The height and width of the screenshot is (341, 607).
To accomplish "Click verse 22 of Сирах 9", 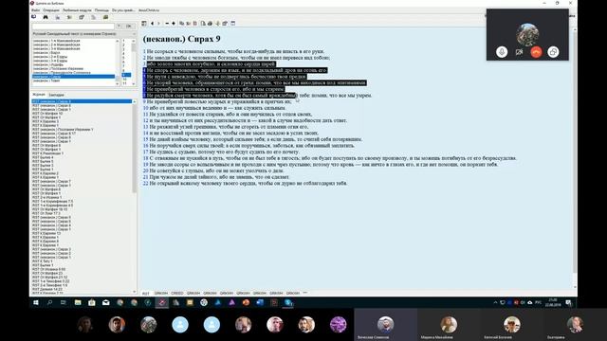I will 245,183.
